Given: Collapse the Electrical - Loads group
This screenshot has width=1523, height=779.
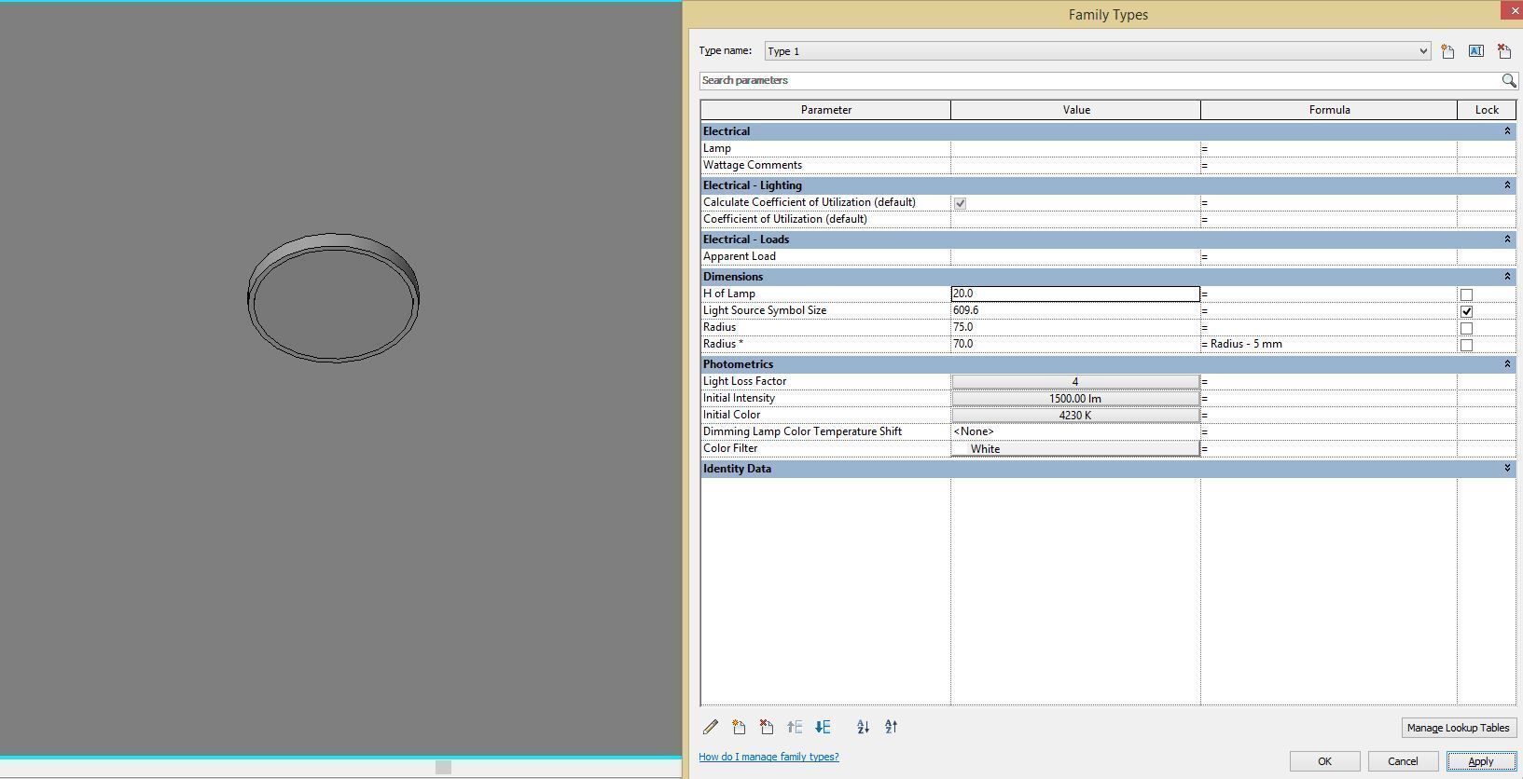Looking at the screenshot, I should tap(1507, 239).
